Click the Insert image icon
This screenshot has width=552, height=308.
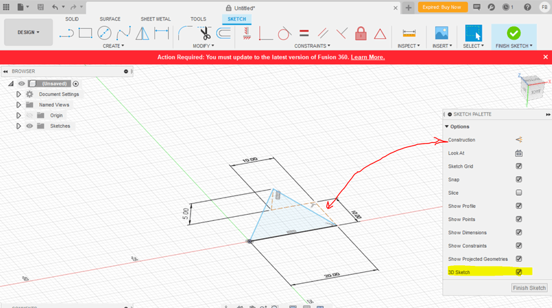(x=442, y=33)
